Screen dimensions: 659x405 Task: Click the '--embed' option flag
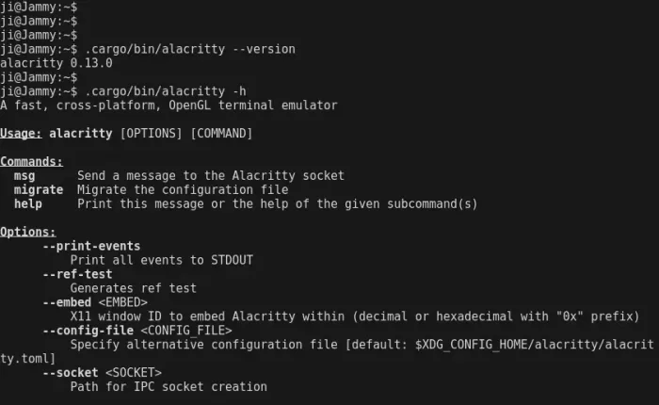click(67, 302)
